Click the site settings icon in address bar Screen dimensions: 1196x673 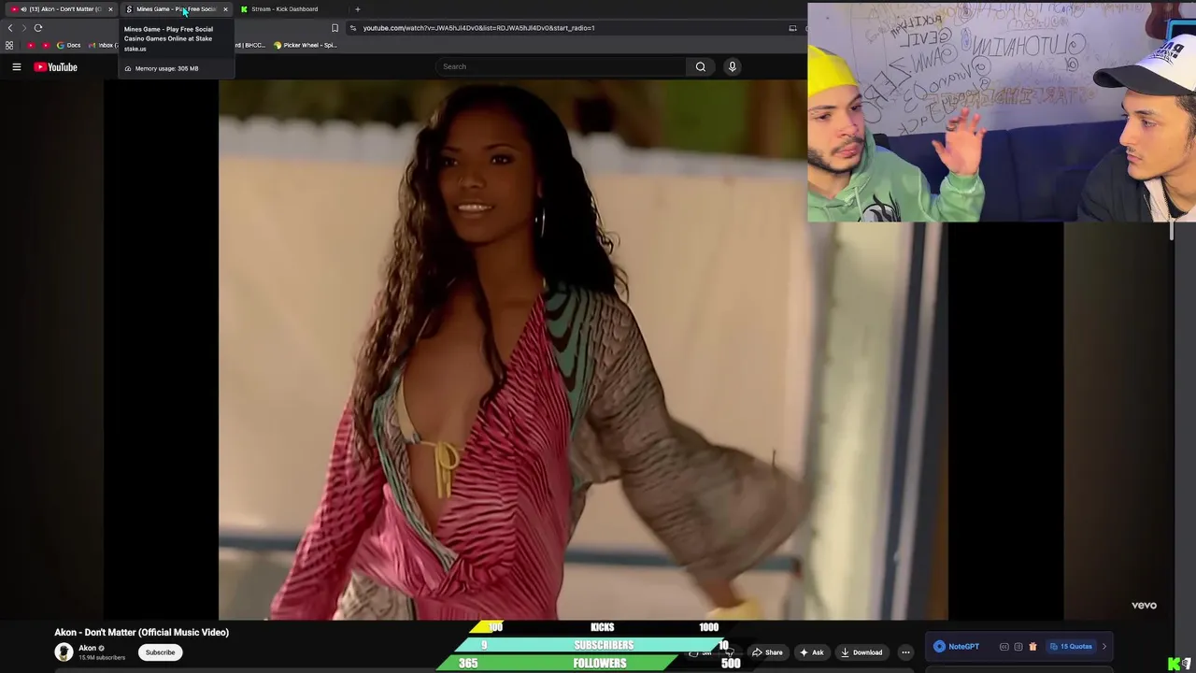tap(353, 28)
